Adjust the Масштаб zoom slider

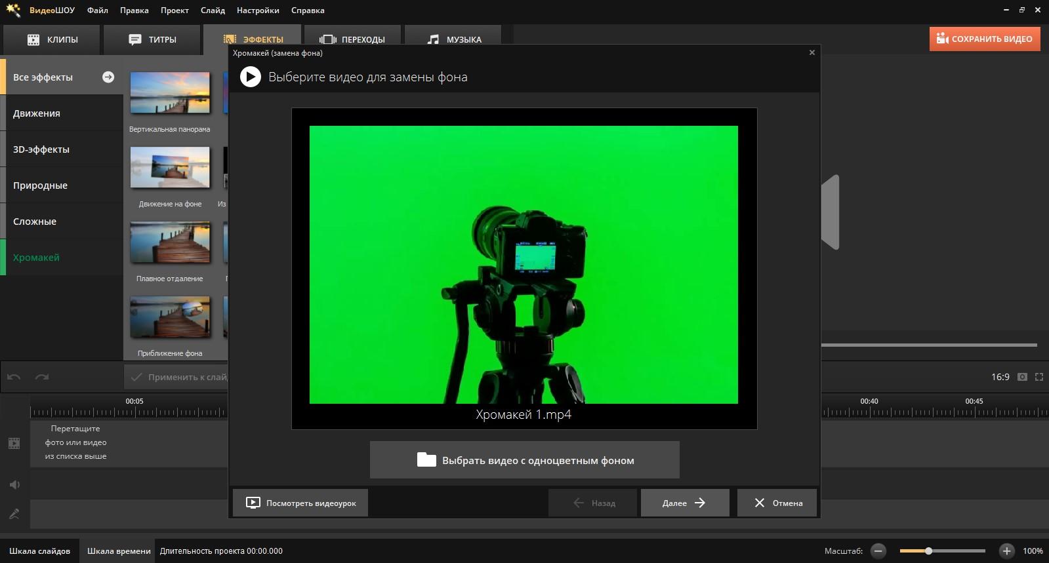coord(928,551)
